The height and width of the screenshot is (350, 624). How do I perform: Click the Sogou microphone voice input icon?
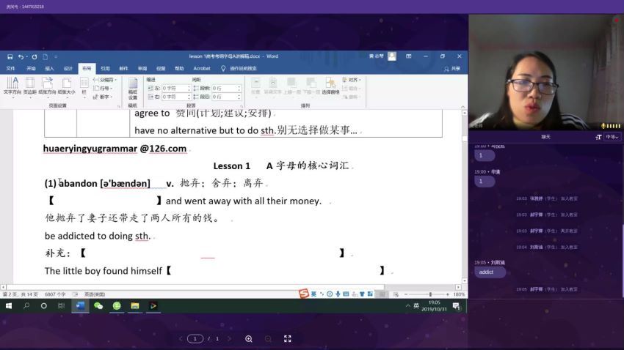[338, 294]
